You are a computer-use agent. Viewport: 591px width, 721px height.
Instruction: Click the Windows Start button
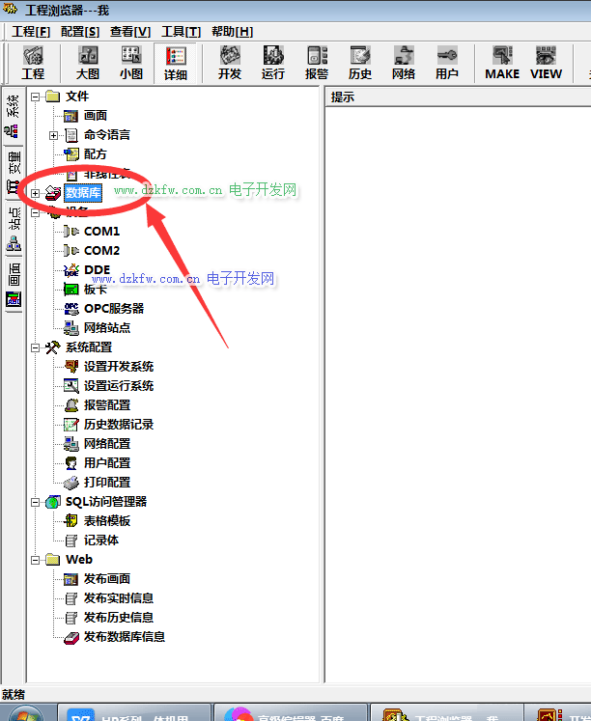(x=24, y=715)
